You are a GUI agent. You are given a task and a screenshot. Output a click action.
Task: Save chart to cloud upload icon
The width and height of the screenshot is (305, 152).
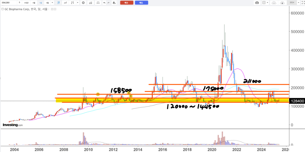(x=282, y=3)
